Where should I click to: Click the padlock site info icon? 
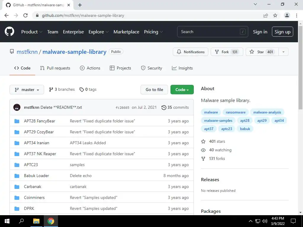click(x=37, y=15)
